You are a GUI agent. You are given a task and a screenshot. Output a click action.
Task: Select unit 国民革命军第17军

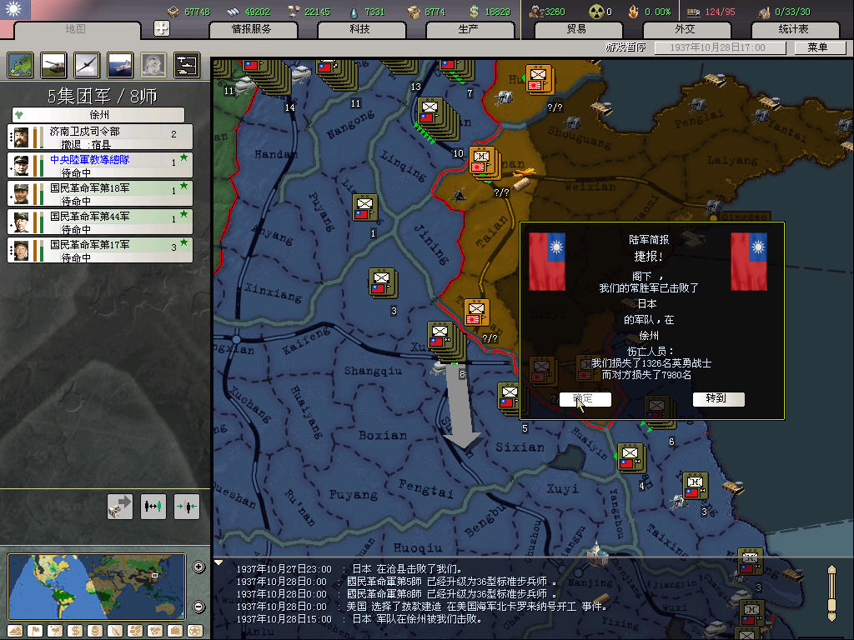point(100,250)
